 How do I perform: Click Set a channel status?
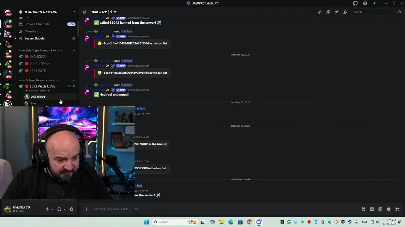37,91
